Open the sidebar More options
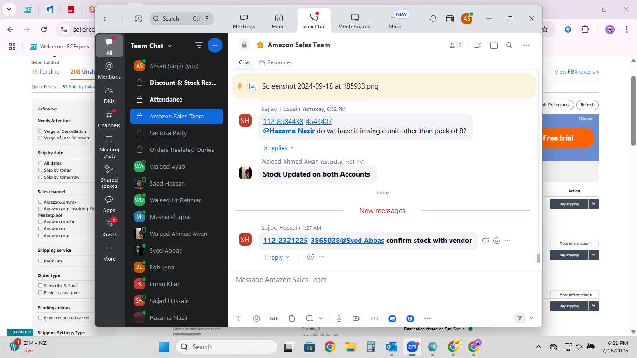The width and height of the screenshot is (637, 358). 109,253
